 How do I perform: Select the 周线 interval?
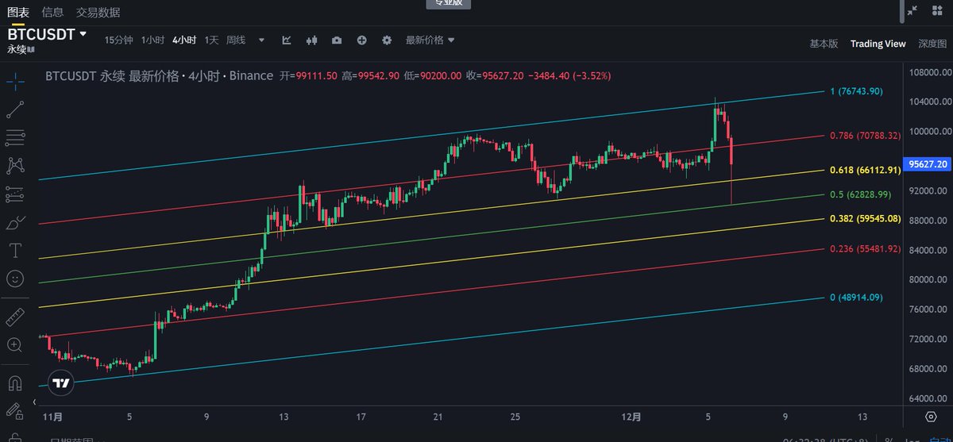[236, 40]
